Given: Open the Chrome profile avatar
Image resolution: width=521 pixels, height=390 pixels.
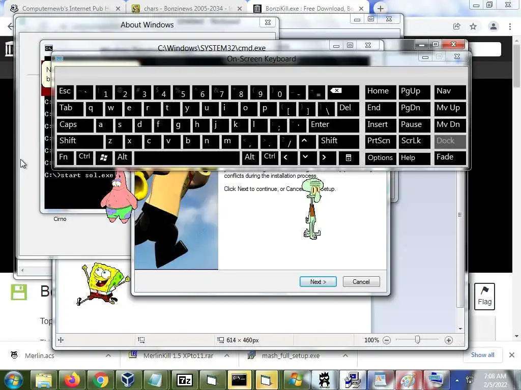Looking at the screenshot, I should point(494,26).
